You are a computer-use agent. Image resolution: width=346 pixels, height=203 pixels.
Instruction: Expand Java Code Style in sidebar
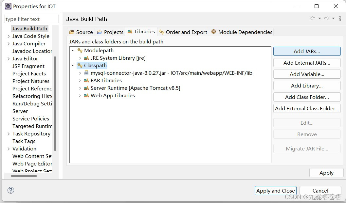(x=9, y=36)
